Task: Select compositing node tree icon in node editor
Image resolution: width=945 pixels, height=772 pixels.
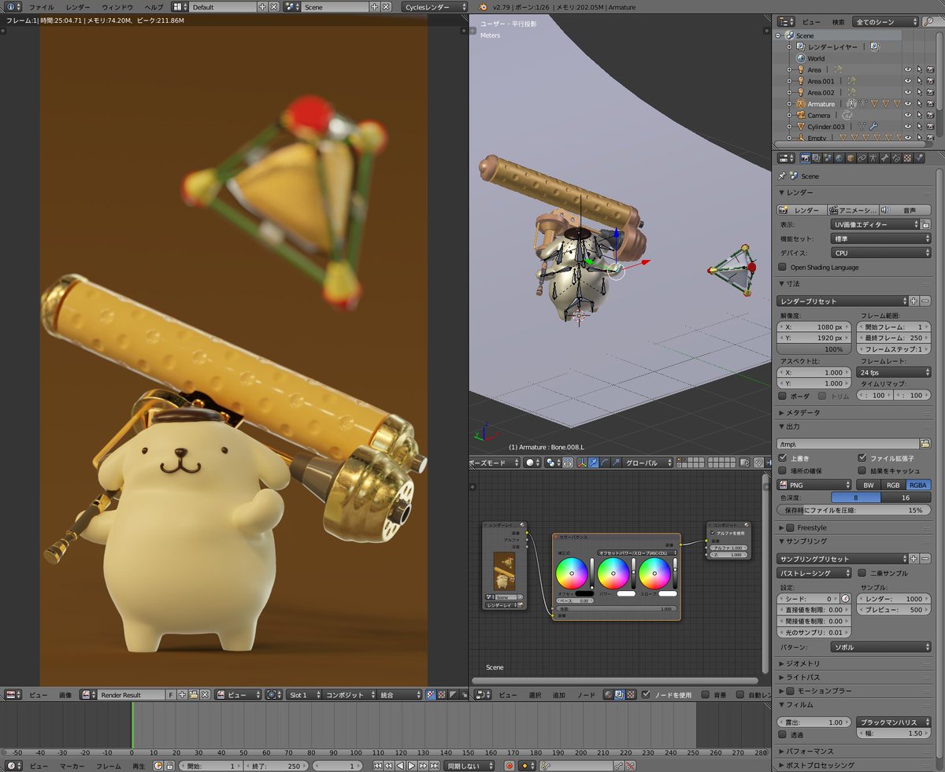Action: [618, 695]
